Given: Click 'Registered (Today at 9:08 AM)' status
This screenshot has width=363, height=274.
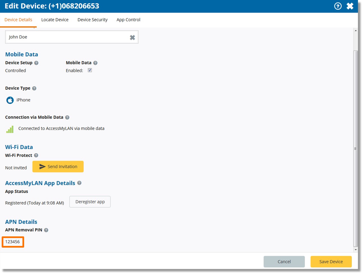Looking at the screenshot, I should point(35,203).
